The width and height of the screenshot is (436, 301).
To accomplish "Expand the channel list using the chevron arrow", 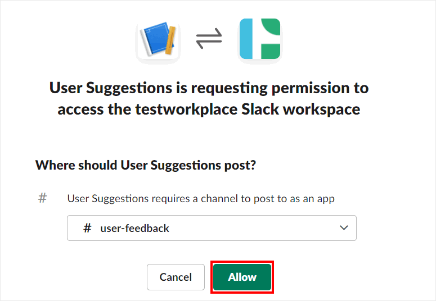I will 344,228.
